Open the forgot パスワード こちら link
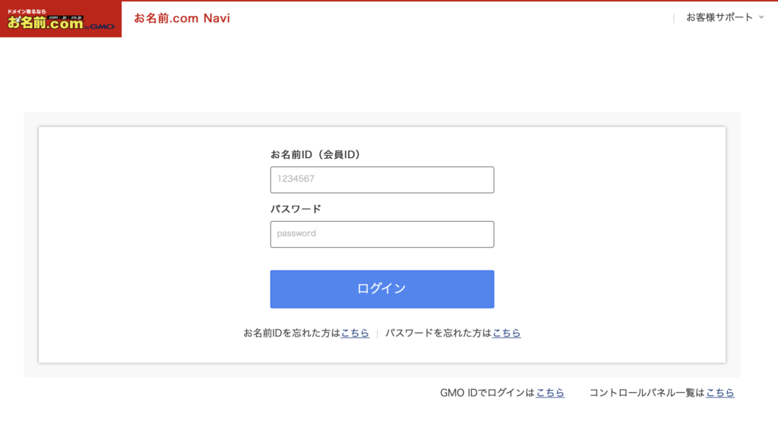Screen dimensions: 778x421 click(x=507, y=333)
